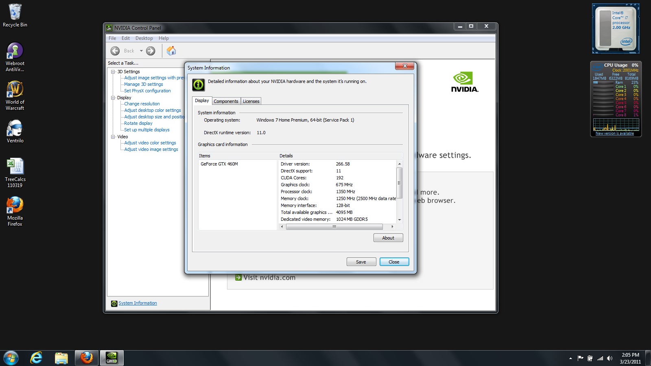651x366 pixels.
Task: Open the Windows Start orb
Action: [x=11, y=358]
